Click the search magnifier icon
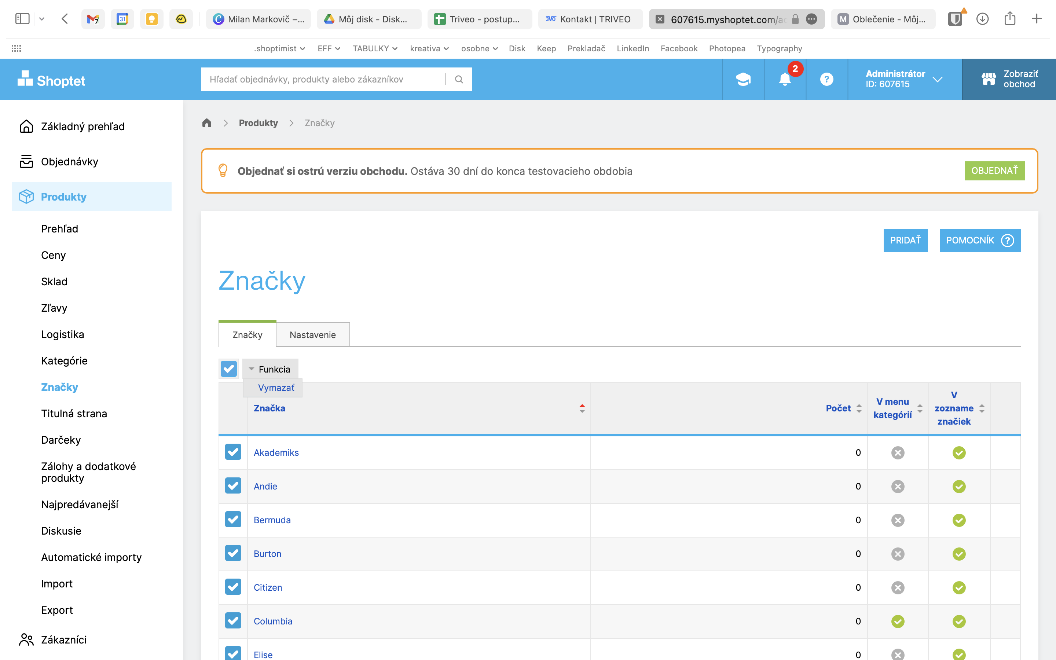Viewport: 1056px width, 660px height. point(459,80)
